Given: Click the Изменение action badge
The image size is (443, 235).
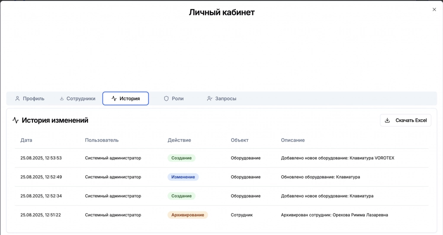Looking at the screenshot, I should [183, 177].
